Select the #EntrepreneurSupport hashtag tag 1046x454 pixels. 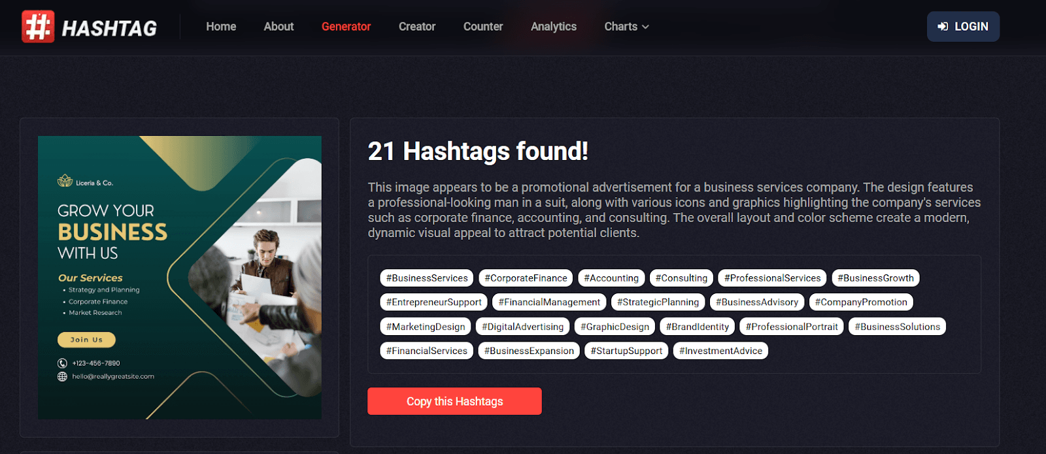[433, 302]
